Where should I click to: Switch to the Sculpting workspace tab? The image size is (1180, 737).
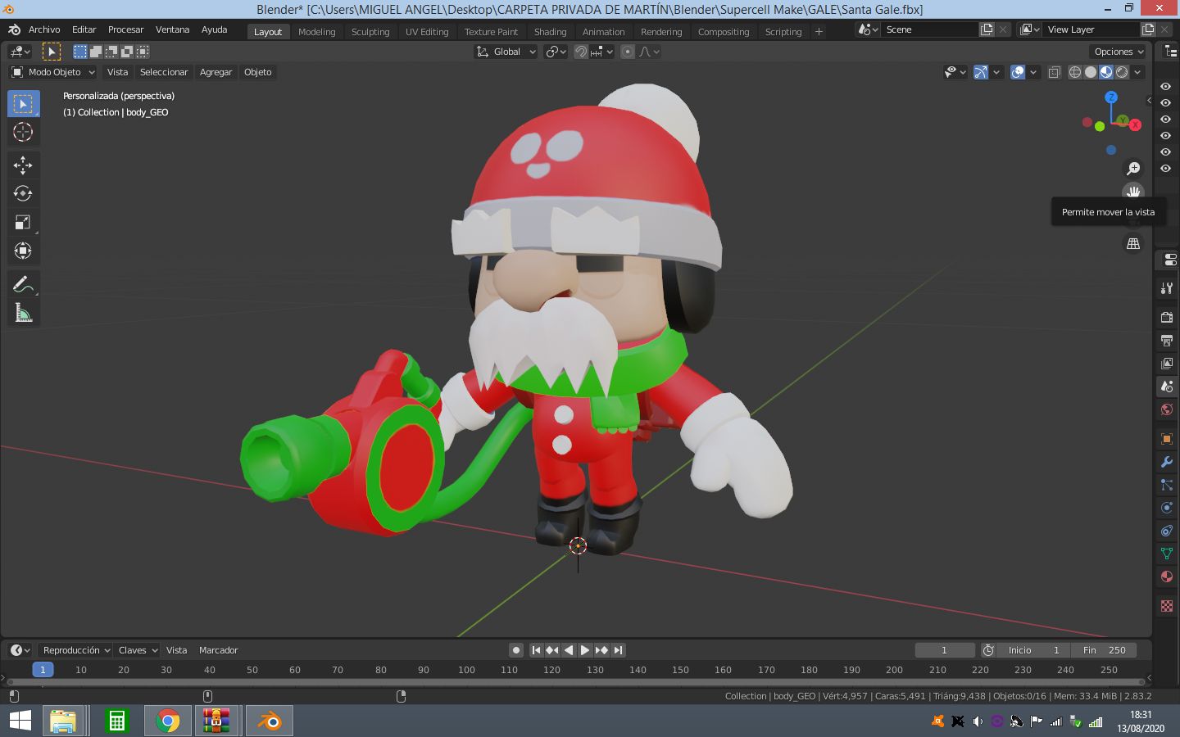(370, 32)
